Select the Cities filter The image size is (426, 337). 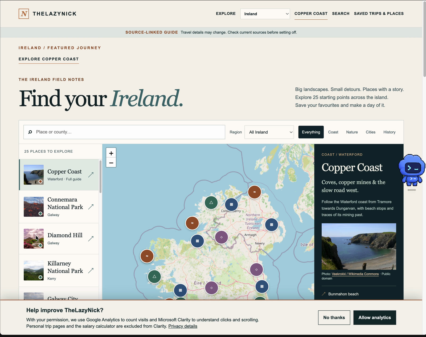371,132
